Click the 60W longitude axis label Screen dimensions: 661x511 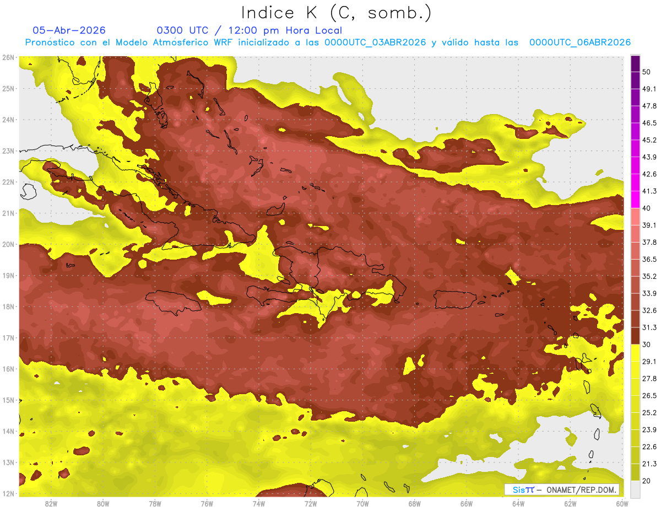tap(622, 503)
